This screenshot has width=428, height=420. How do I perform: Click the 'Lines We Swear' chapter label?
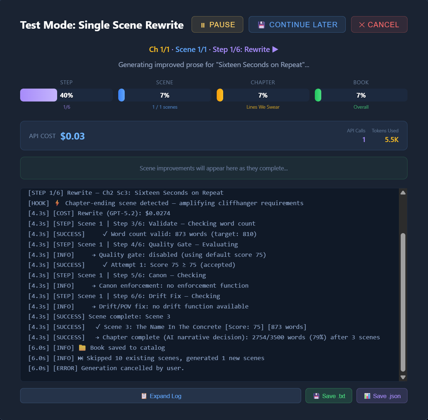click(263, 107)
